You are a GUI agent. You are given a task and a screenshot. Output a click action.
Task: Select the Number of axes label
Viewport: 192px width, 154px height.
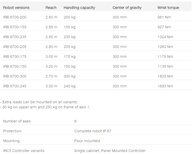[x=17, y=121]
